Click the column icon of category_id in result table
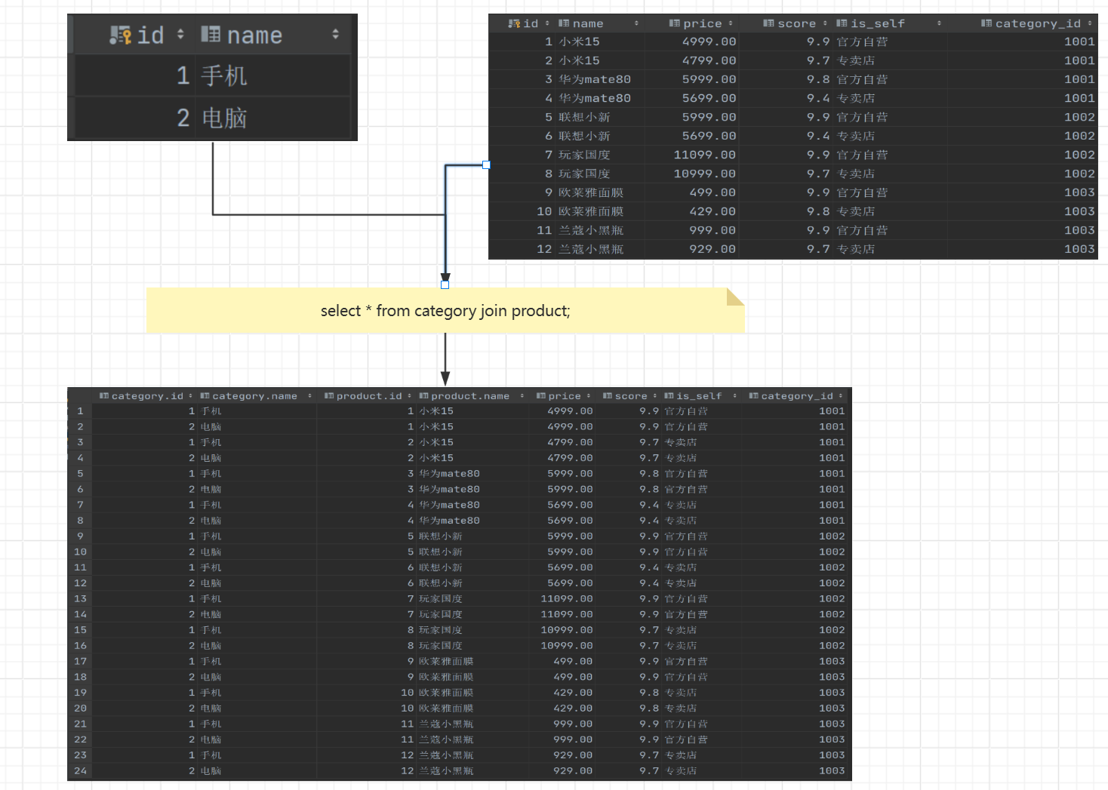Screen dimensions: 1108x790 (753, 395)
